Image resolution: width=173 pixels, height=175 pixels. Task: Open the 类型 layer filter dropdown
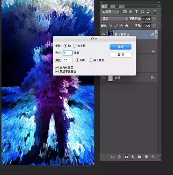click(110, 12)
